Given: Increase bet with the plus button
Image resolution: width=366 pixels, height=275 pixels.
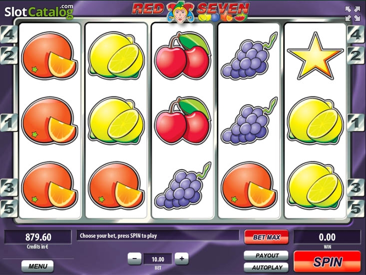Looking at the screenshot, I should [182, 259].
